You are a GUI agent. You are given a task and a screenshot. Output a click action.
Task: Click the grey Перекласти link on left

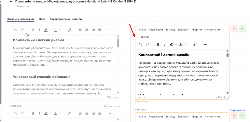point(112,106)
